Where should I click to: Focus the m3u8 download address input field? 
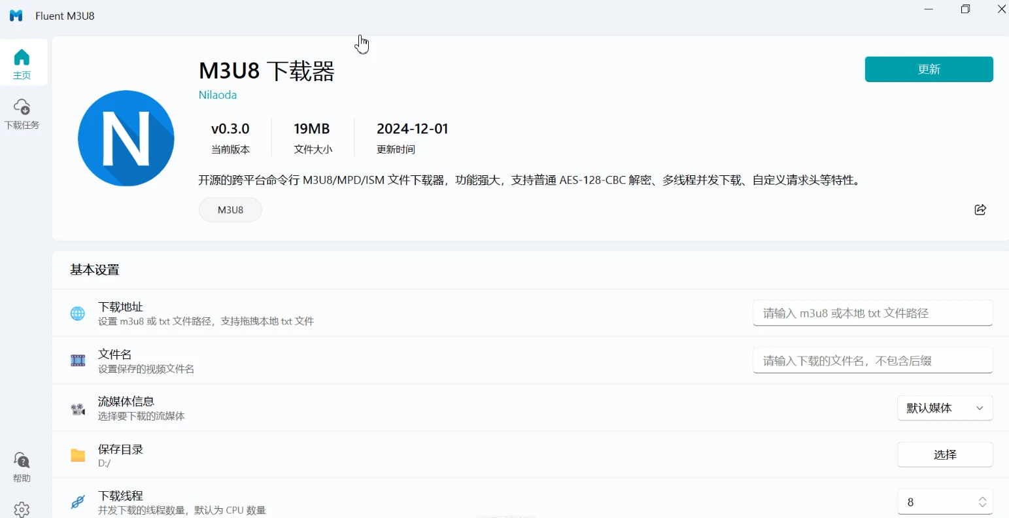pos(873,313)
